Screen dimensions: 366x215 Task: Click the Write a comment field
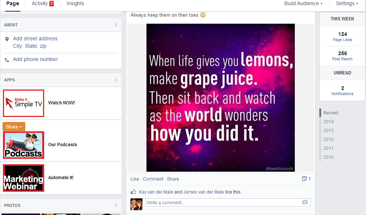point(224,202)
